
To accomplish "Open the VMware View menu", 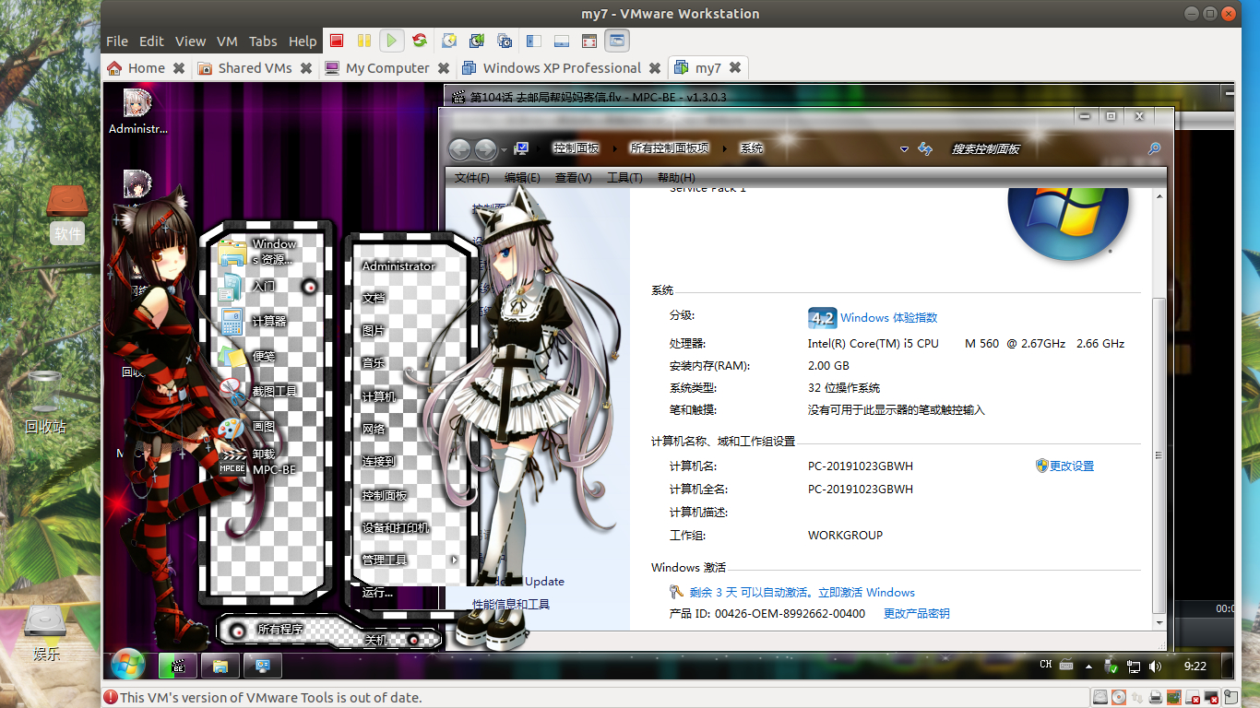I will (x=190, y=41).
